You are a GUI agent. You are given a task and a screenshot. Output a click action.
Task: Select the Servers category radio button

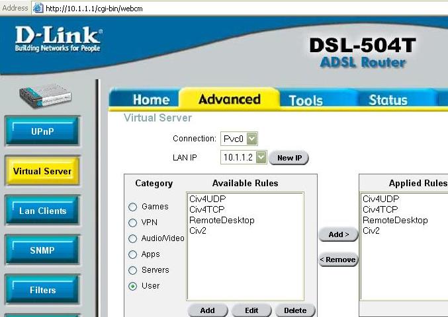point(133,270)
